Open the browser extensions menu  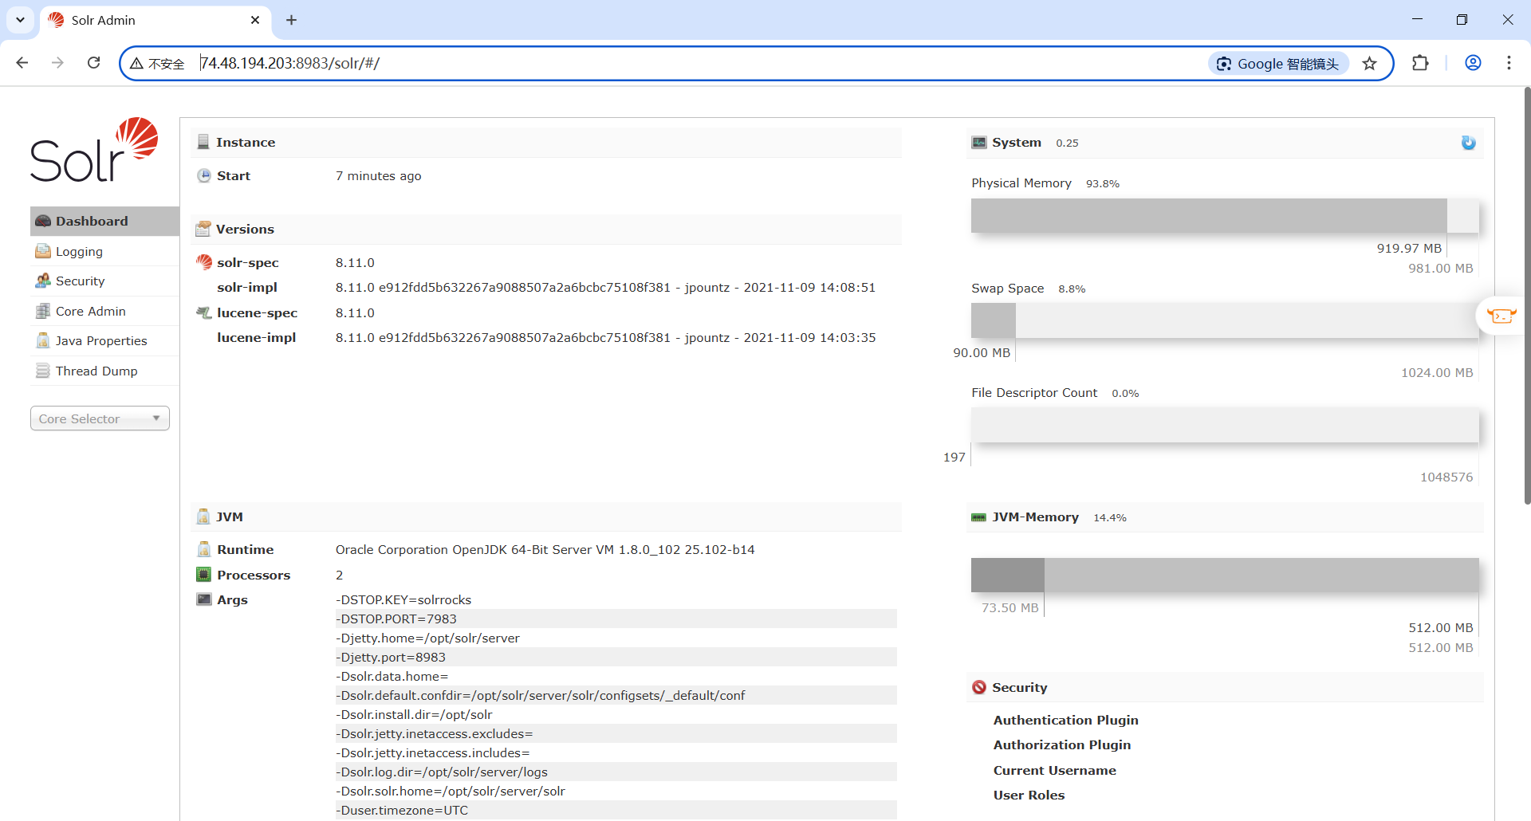(1420, 63)
